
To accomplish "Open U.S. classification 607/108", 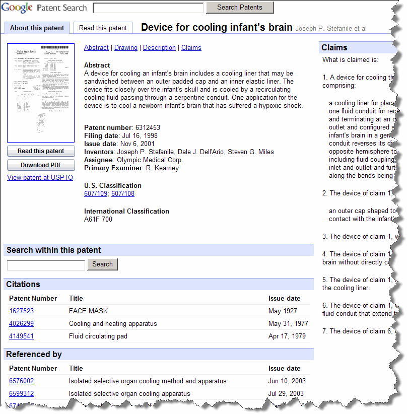I will [123, 193].
